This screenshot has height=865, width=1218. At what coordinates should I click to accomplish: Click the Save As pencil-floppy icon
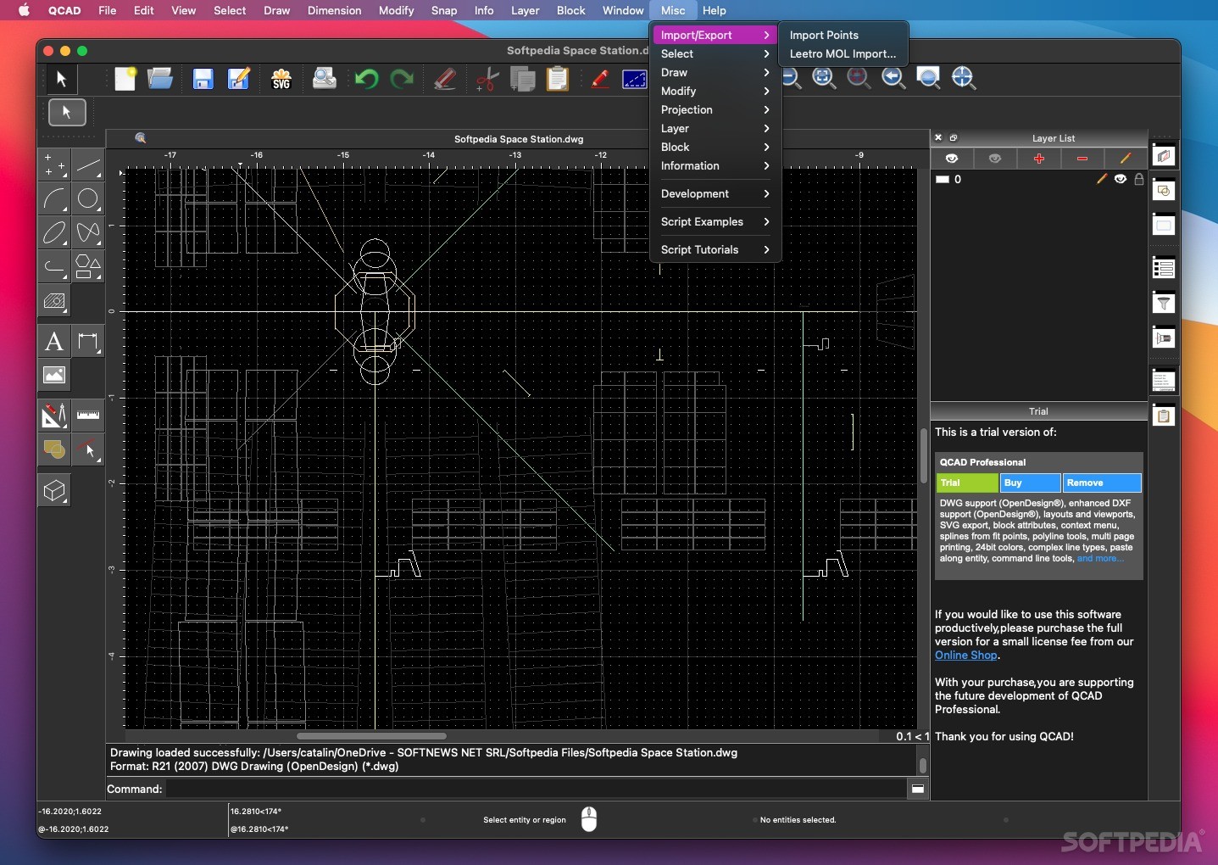[239, 79]
